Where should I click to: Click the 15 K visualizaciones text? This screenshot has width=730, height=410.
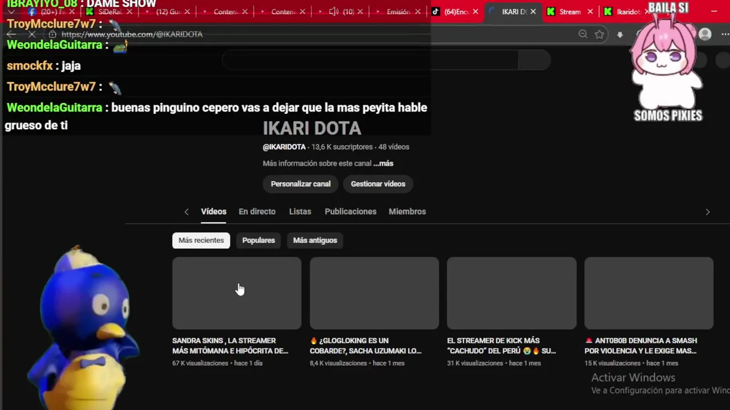[x=613, y=363]
